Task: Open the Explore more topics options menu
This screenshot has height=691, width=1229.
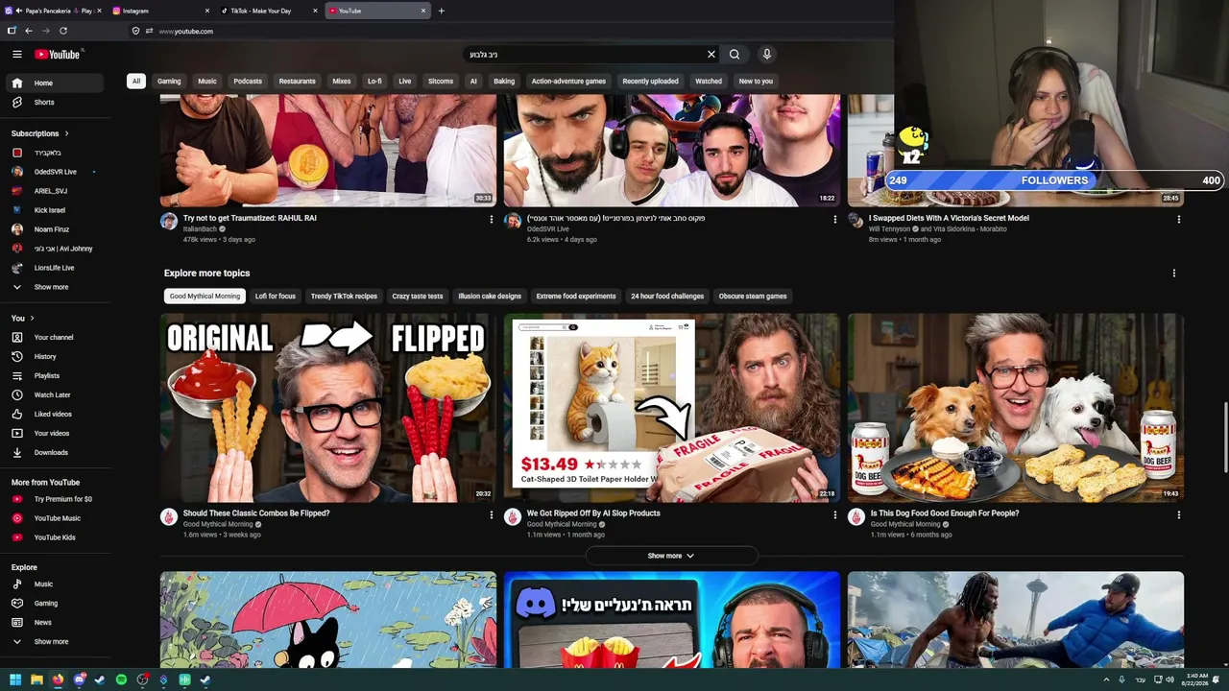Action: point(1173,274)
